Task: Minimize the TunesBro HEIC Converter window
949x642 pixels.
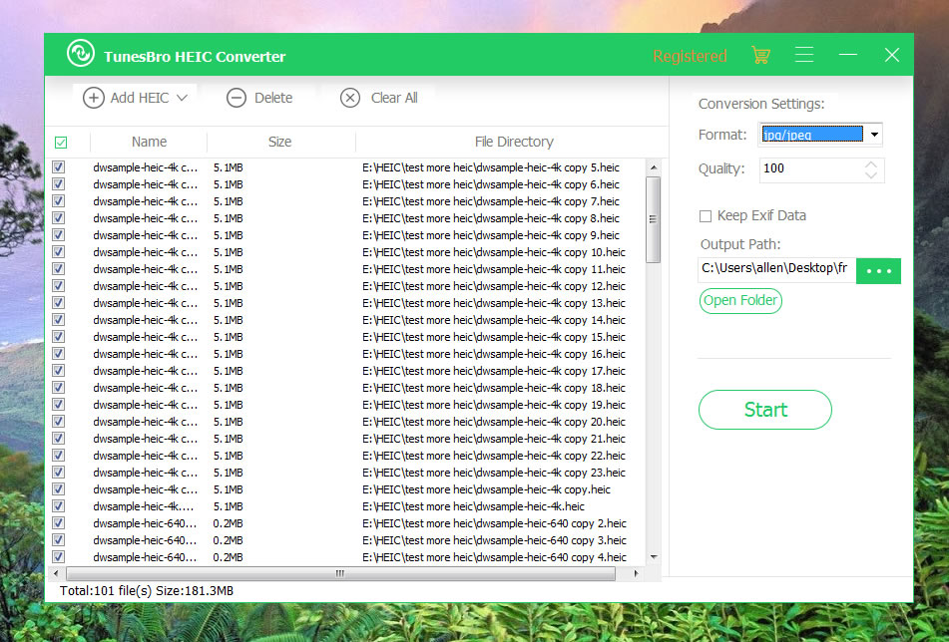Action: (848, 55)
